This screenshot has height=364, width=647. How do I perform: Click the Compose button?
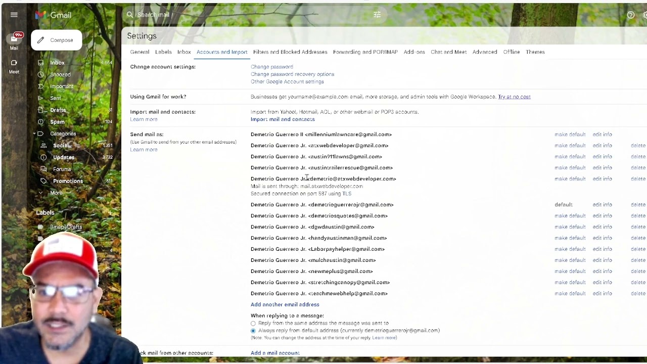point(57,40)
